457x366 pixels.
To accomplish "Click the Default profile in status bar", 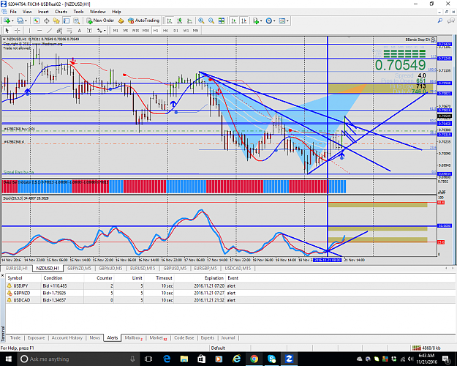I will [218, 348].
